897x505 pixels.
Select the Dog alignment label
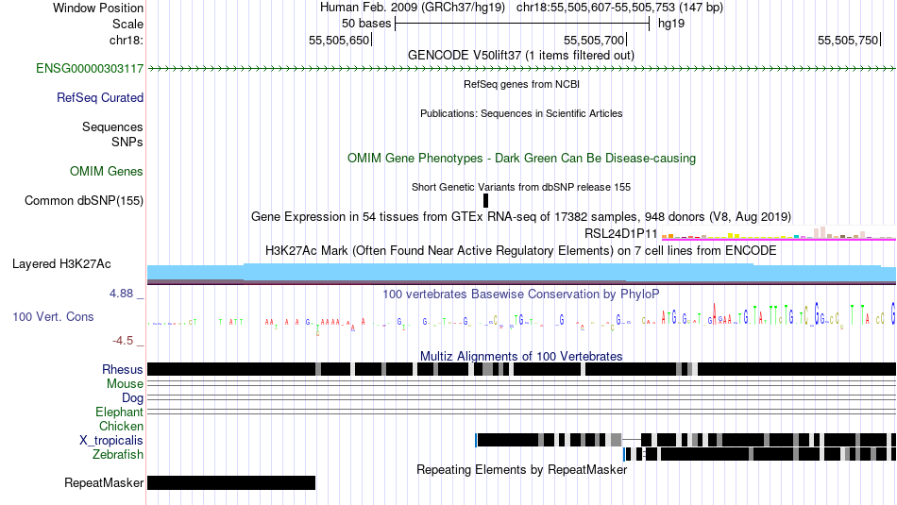pyautogui.click(x=133, y=398)
